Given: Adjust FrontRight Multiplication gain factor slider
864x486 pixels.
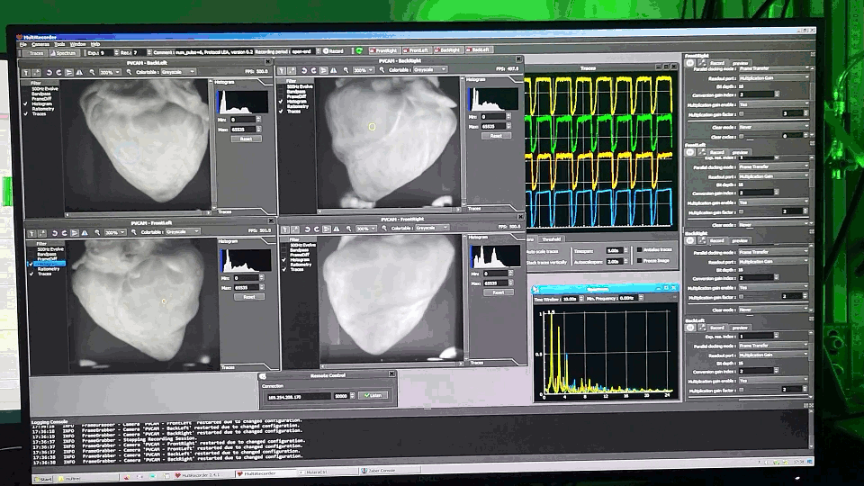Looking at the screenshot, I should pyautogui.click(x=760, y=114).
